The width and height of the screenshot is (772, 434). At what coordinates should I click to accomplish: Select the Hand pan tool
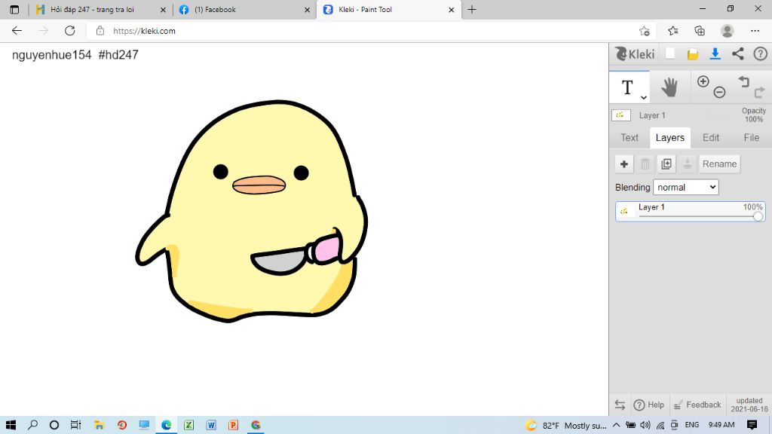(x=669, y=87)
